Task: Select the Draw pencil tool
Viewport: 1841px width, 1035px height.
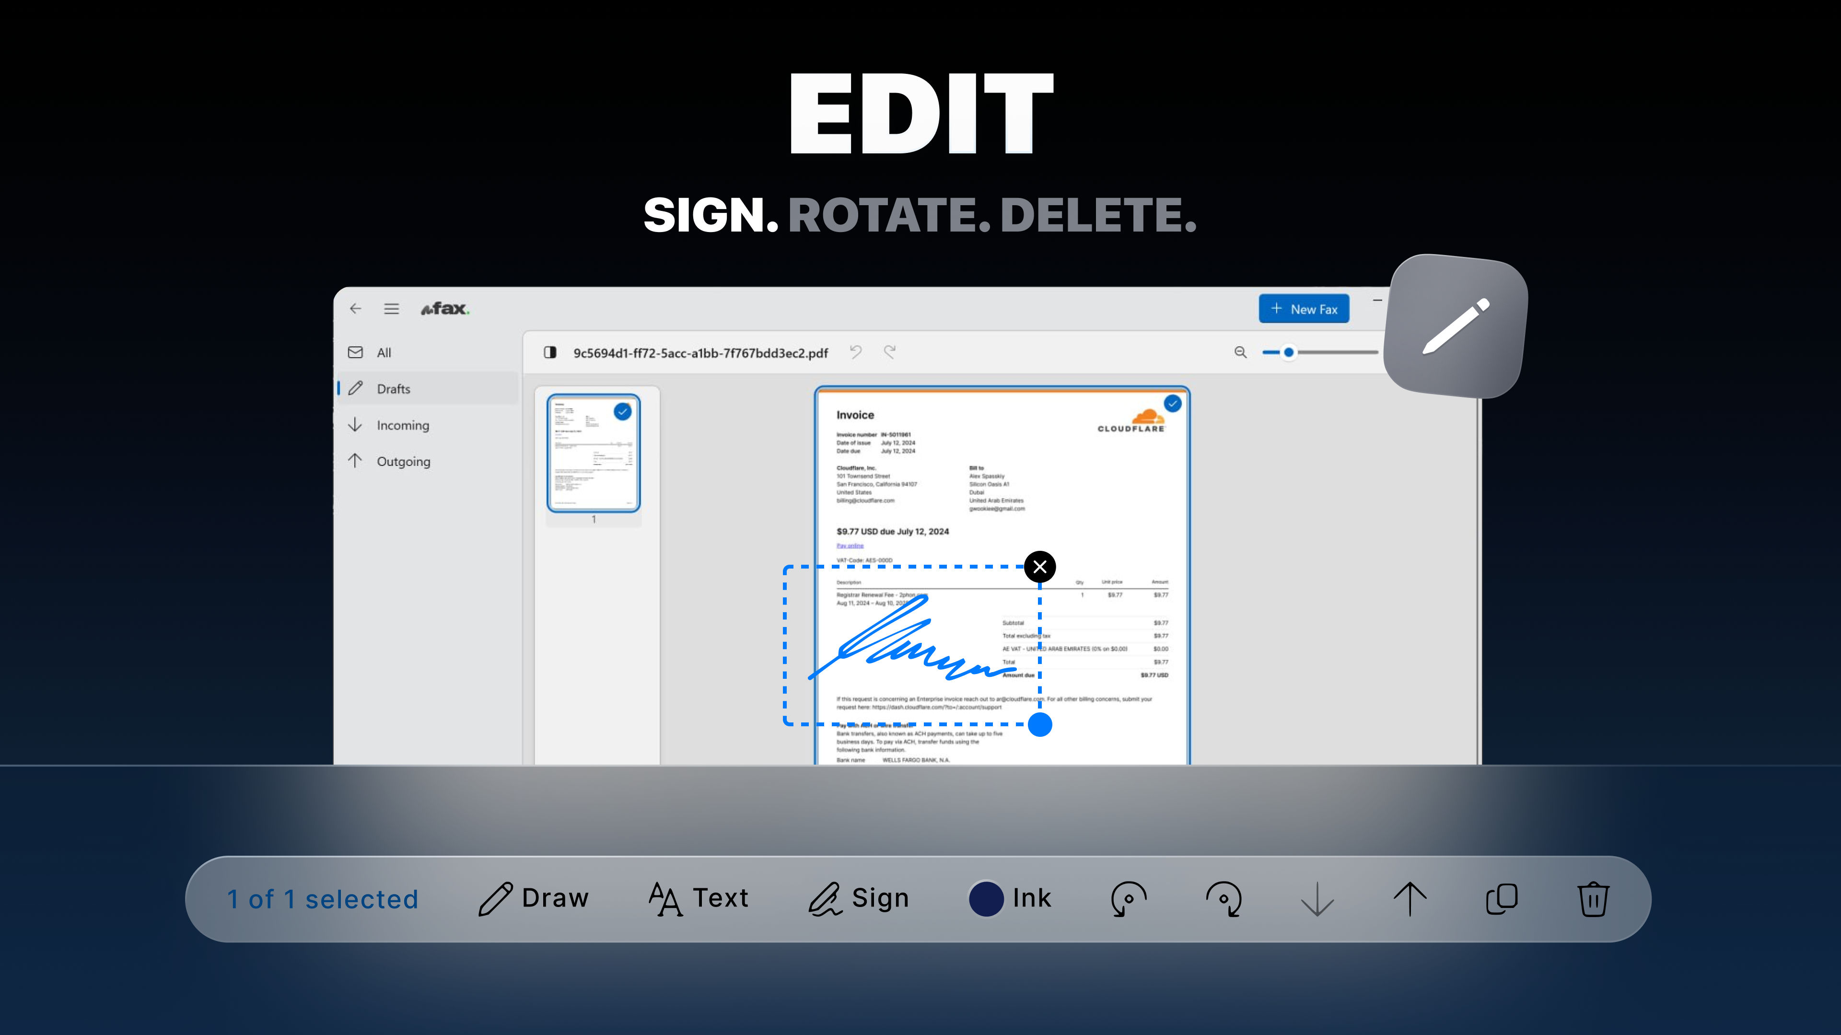Action: click(533, 898)
